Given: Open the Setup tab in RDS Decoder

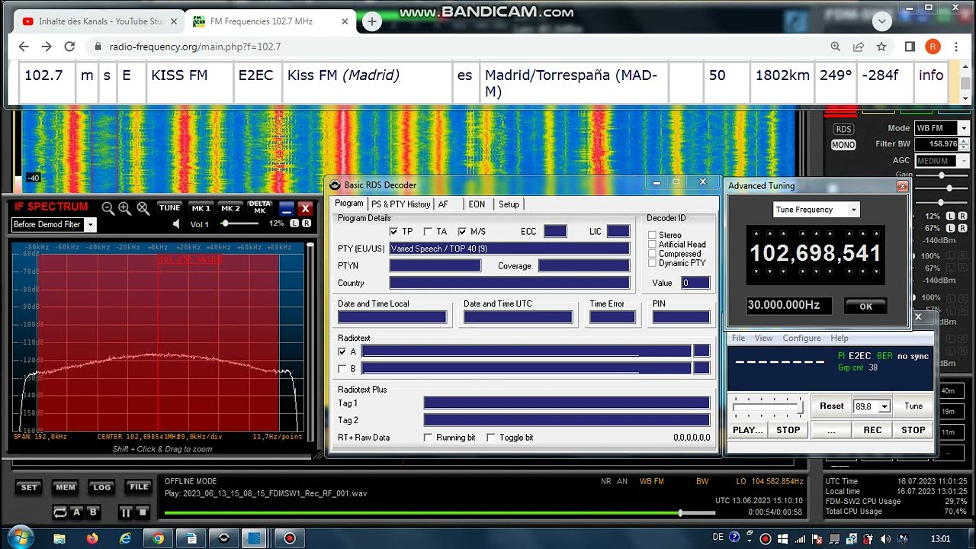Looking at the screenshot, I should click(x=509, y=204).
